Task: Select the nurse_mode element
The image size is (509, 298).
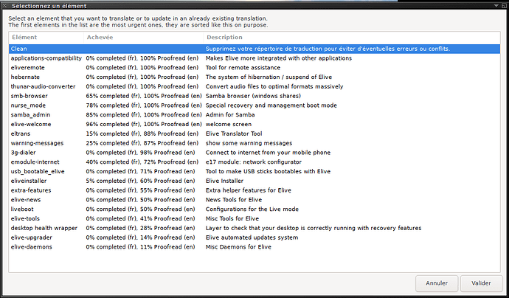Action: coord(28,105)
